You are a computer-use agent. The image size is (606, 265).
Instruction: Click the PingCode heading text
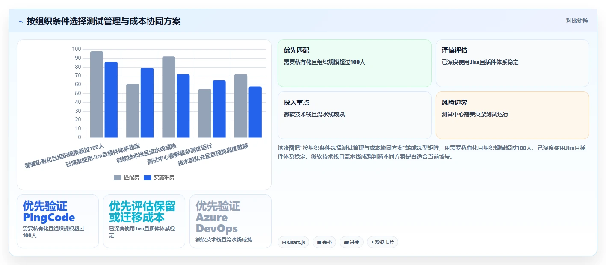49,217
